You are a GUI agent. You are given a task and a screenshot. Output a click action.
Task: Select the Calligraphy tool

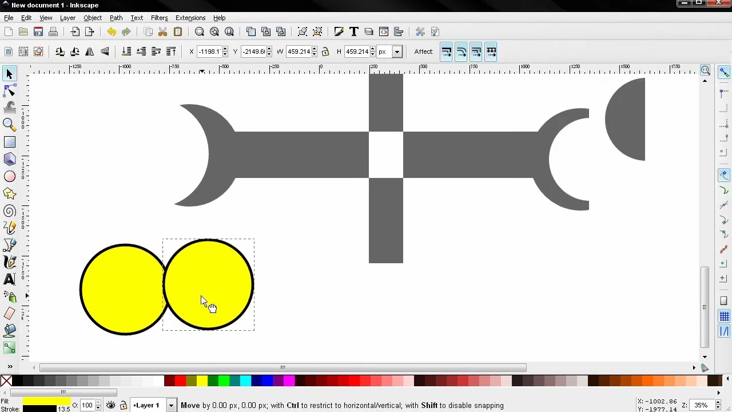point(9,262)
